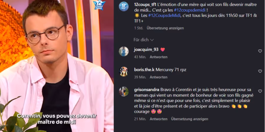
Task: Click the chevron next to 'Für dich'
Action: [x=152, y=40]
